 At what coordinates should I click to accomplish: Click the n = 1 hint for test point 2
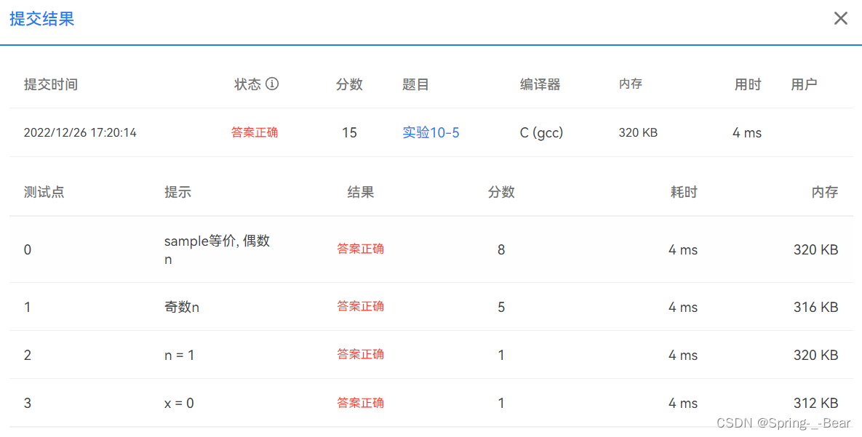[178, 354]
